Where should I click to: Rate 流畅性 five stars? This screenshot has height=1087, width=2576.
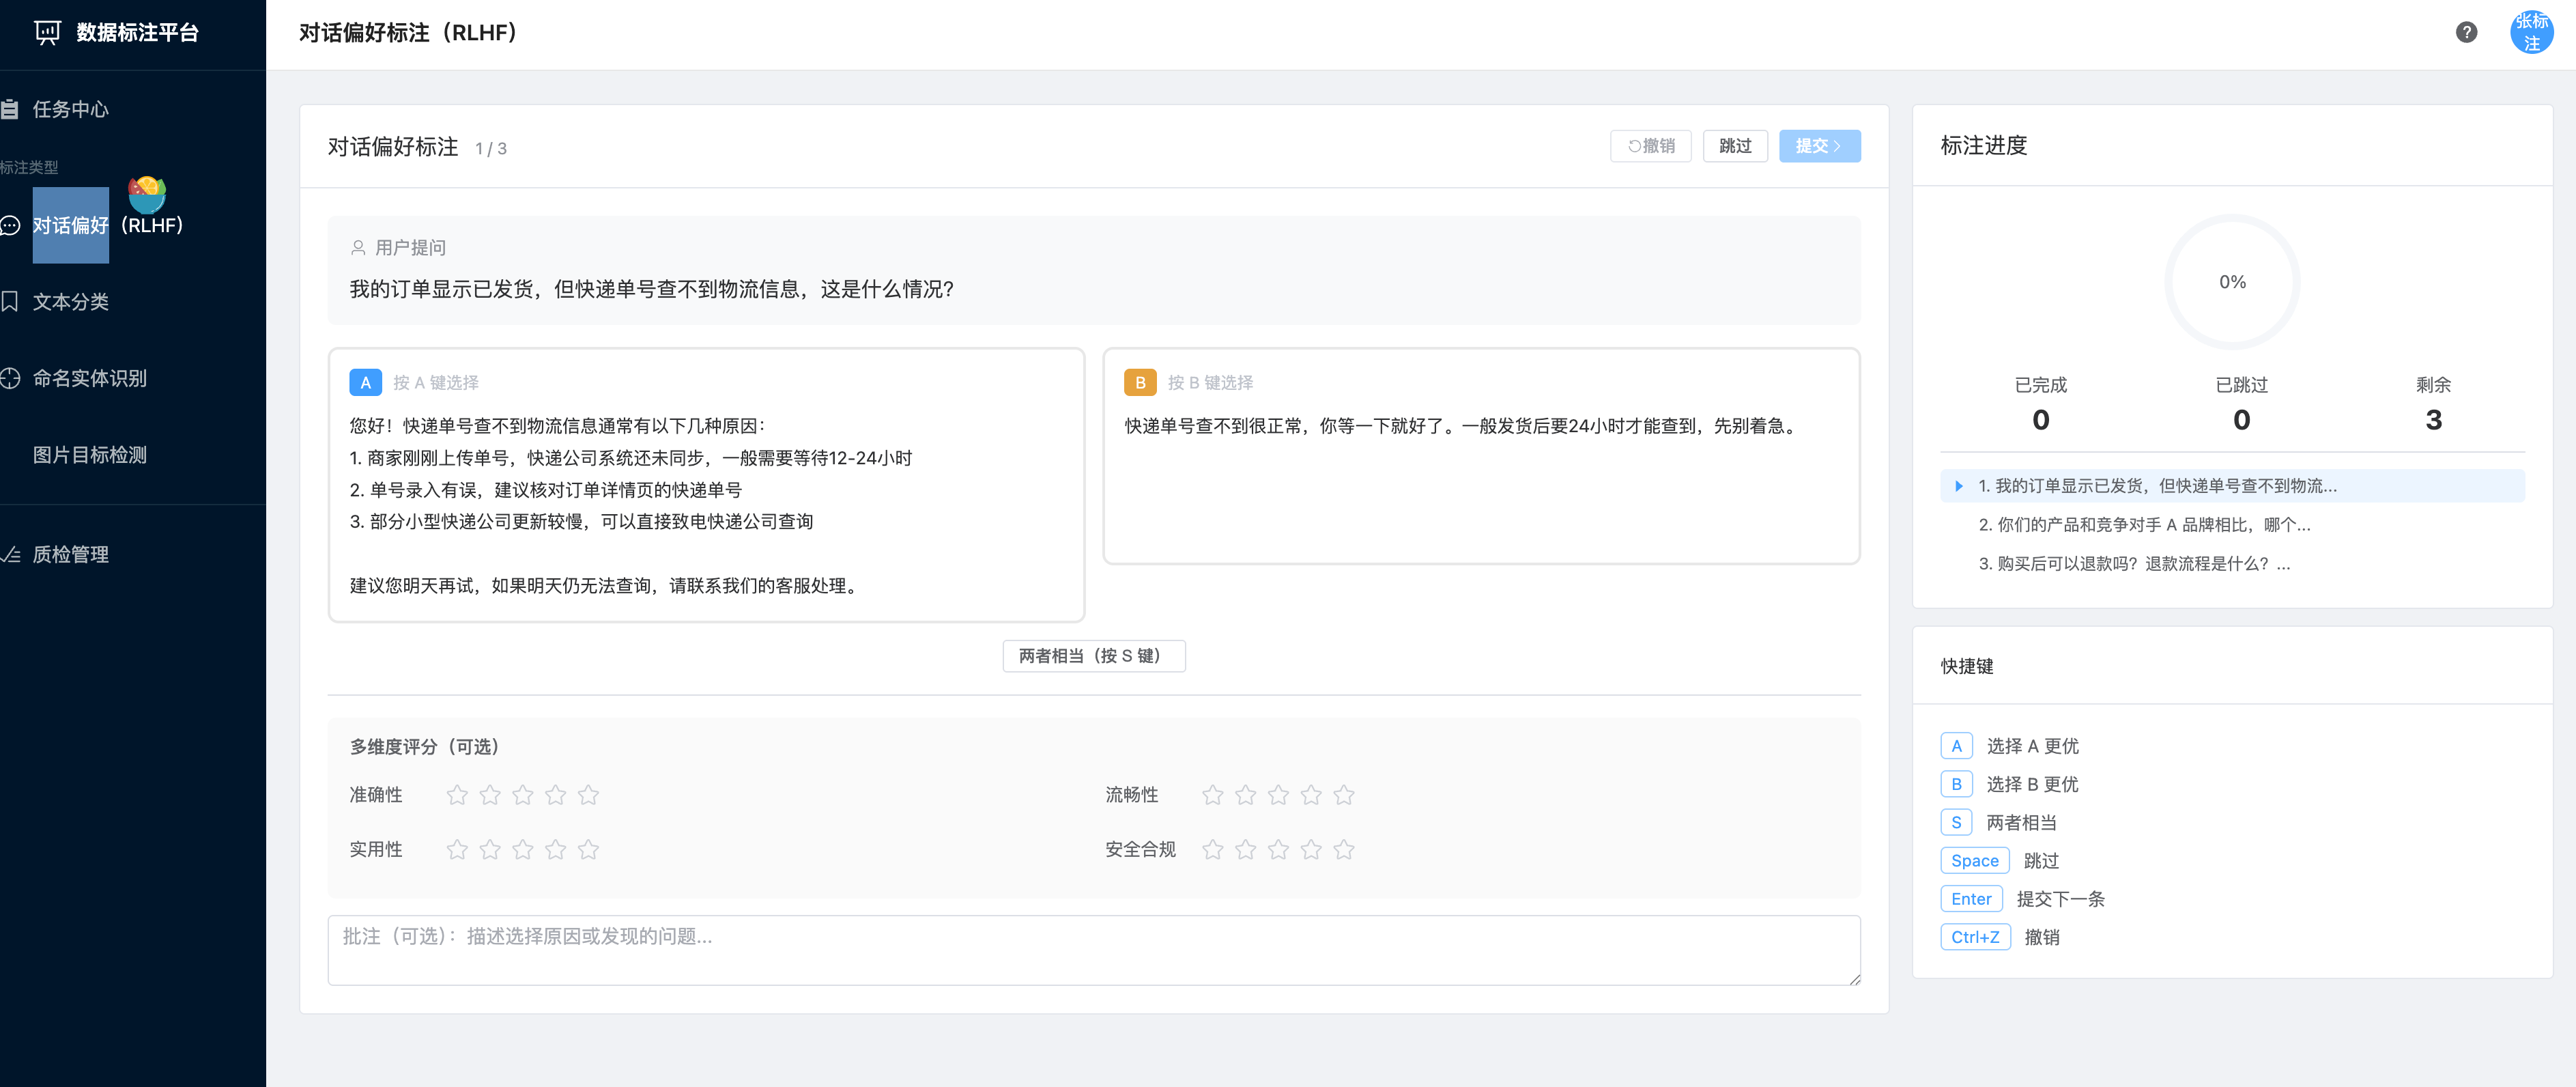[1344, 795]
